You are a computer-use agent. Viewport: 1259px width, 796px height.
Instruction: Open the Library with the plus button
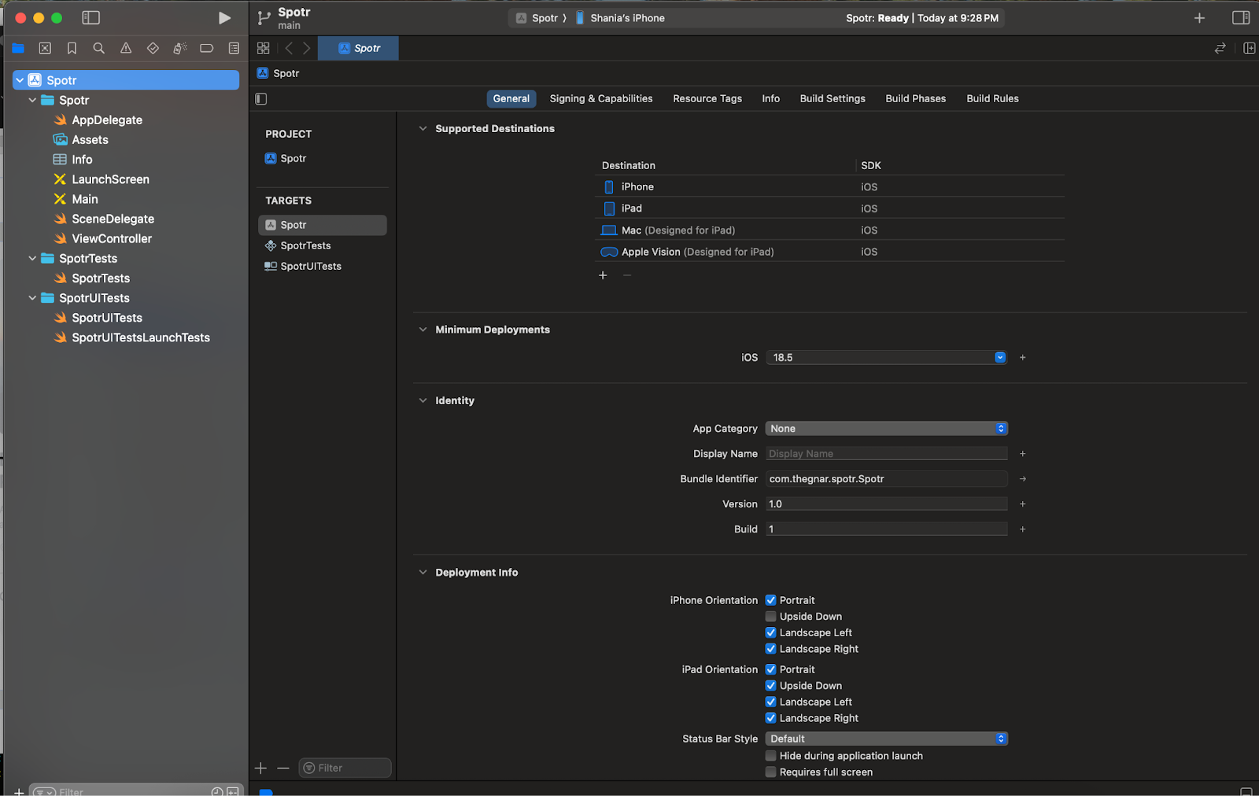pos(1199,17)
